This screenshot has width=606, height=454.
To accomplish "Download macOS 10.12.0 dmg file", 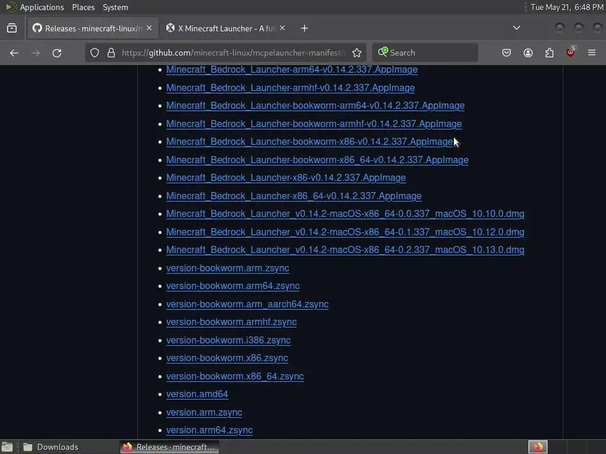I will 345,232.
